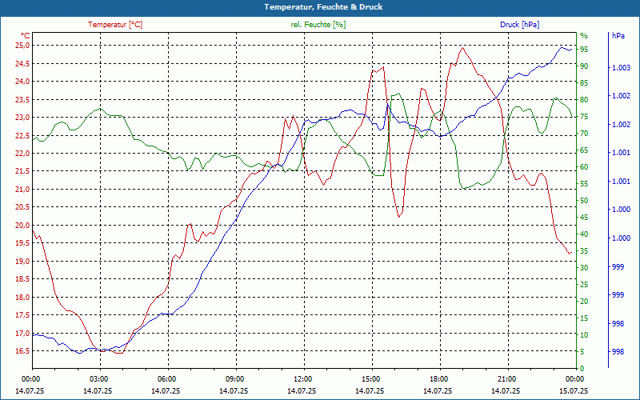Select the 16,5 temperature tick label
Viewport: 640px width, 400px height.
(22, 351)
